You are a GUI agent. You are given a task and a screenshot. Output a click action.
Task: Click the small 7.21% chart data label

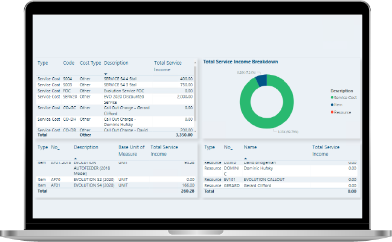click(x=246, y=72)
